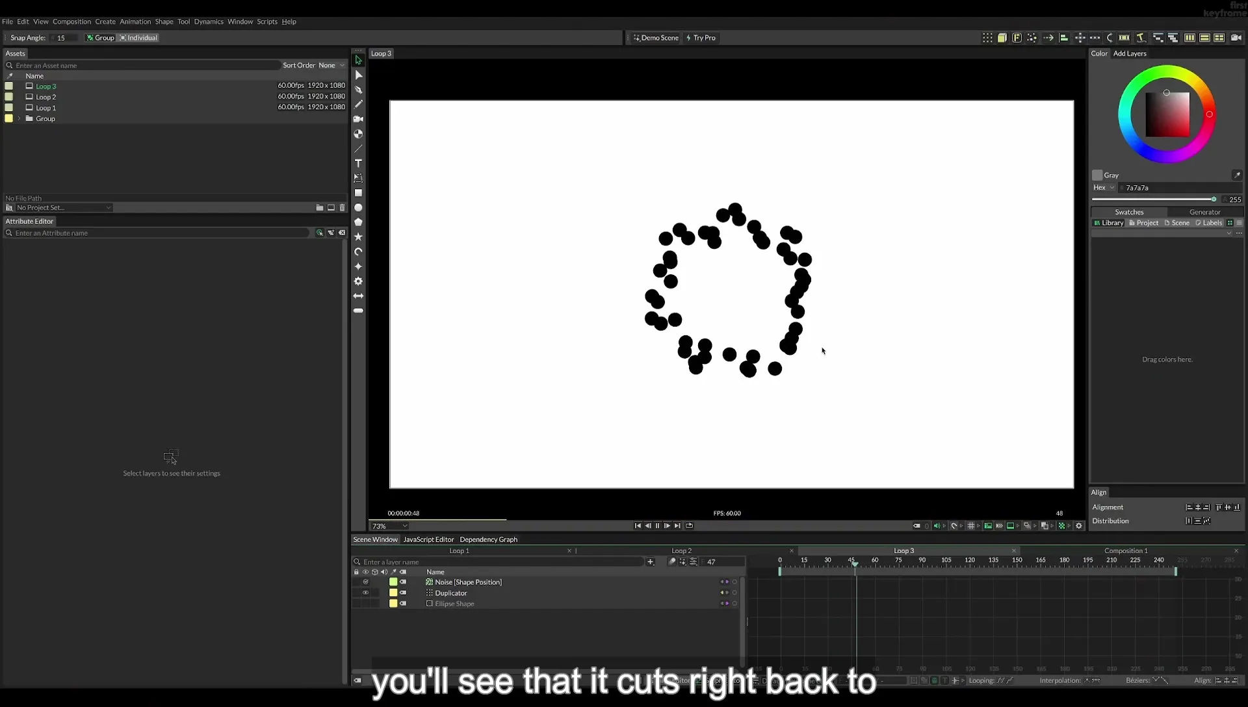The height and width of the screenshot is (707, 1248).
Task: Expand the Group folder in Assets
Action: click(19, 118)
